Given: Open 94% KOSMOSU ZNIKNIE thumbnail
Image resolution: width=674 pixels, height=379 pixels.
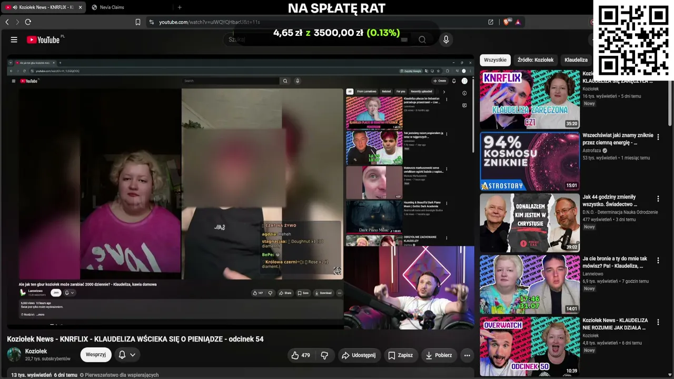Looking at the screenshot, I should (530, 161).
